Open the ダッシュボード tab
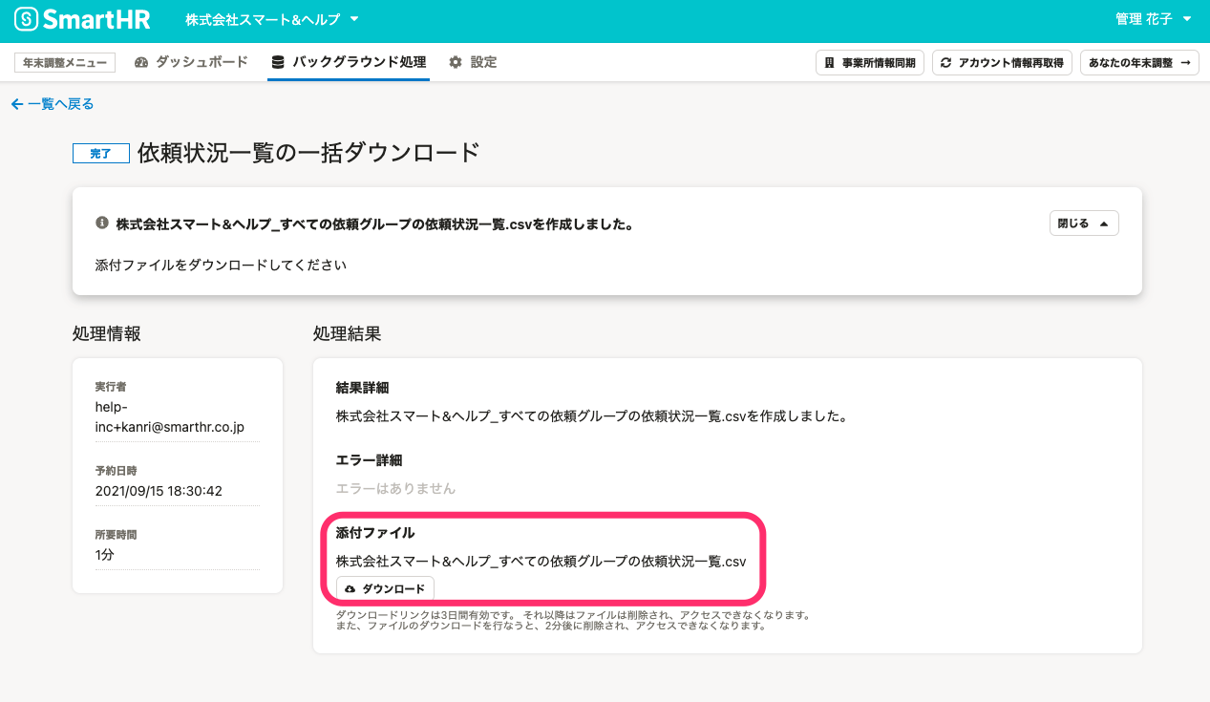Screen dimensions: 1210x702 191,62
